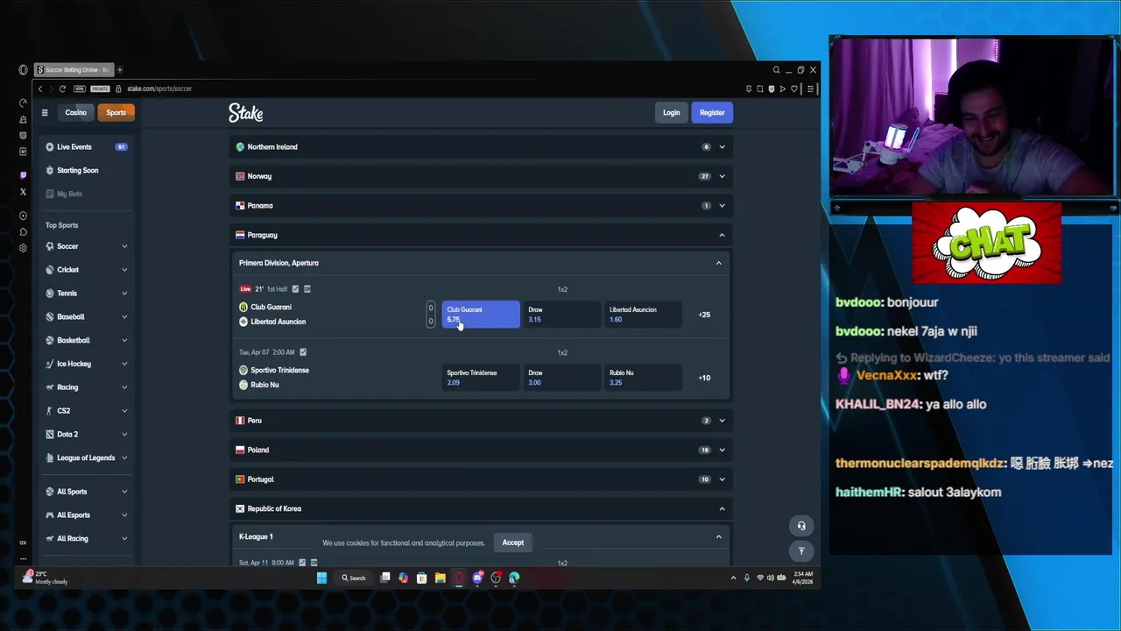This screenshot has height=631, width=1121.
Task: Accept the cookies notice
Action: [513, 542]
